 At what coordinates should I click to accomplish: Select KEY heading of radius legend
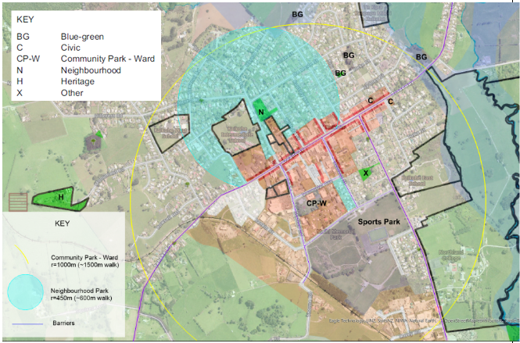(63, 223)
